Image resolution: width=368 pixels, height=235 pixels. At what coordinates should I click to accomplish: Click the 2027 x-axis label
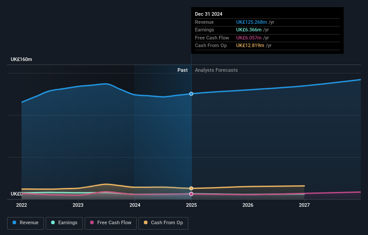(304, 205)
